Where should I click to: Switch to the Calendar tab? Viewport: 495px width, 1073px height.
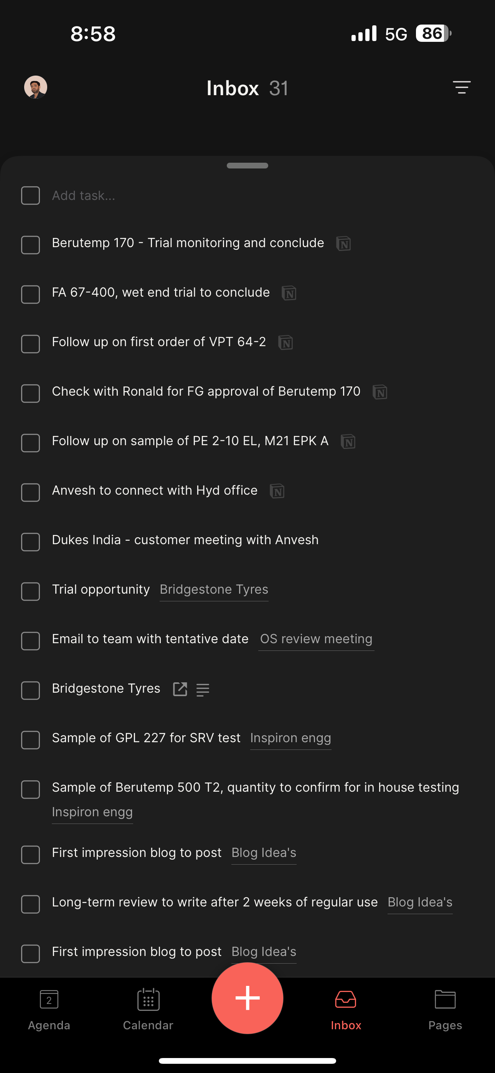[x=148, y=1010]
